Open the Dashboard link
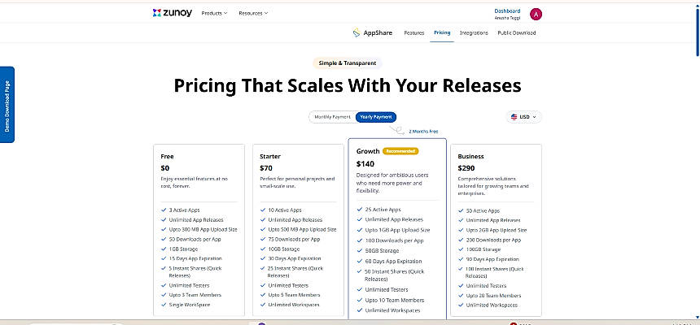This screenshot has height=325, width=700. tap(507, 11)
